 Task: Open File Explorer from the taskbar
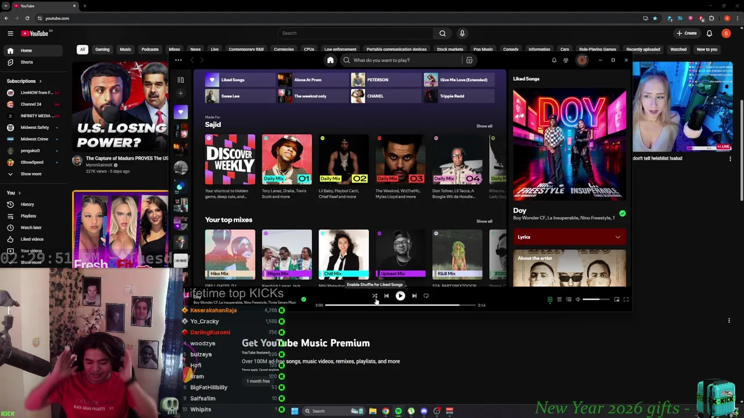click(x=373, y=411)
